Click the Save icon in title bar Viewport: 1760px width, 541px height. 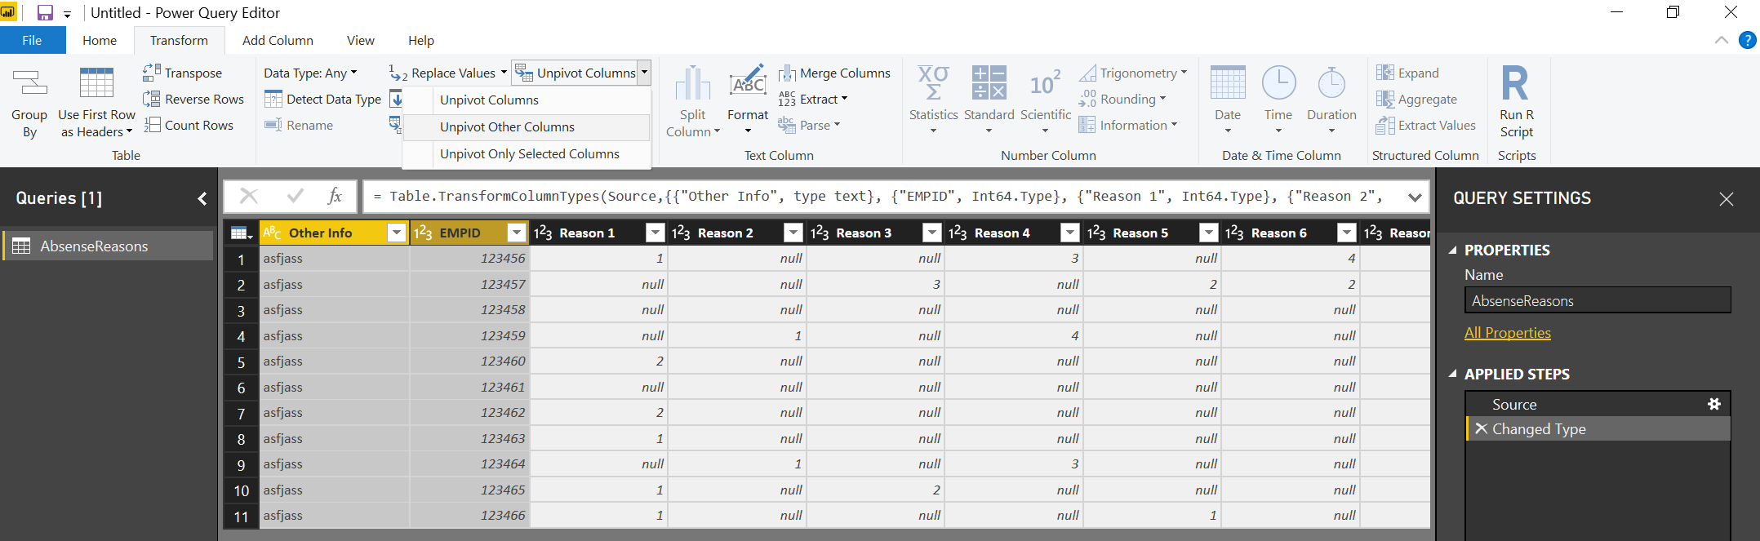45,13
